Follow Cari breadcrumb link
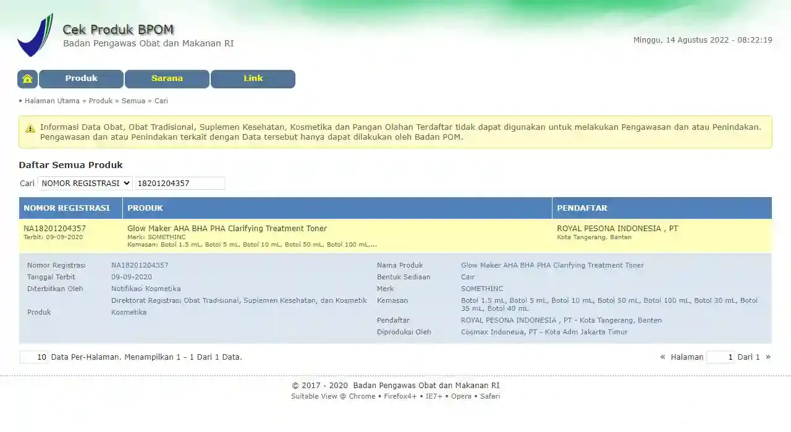This screenshot has width=791, height=432. pyautogui.click(x=161, y=101)
